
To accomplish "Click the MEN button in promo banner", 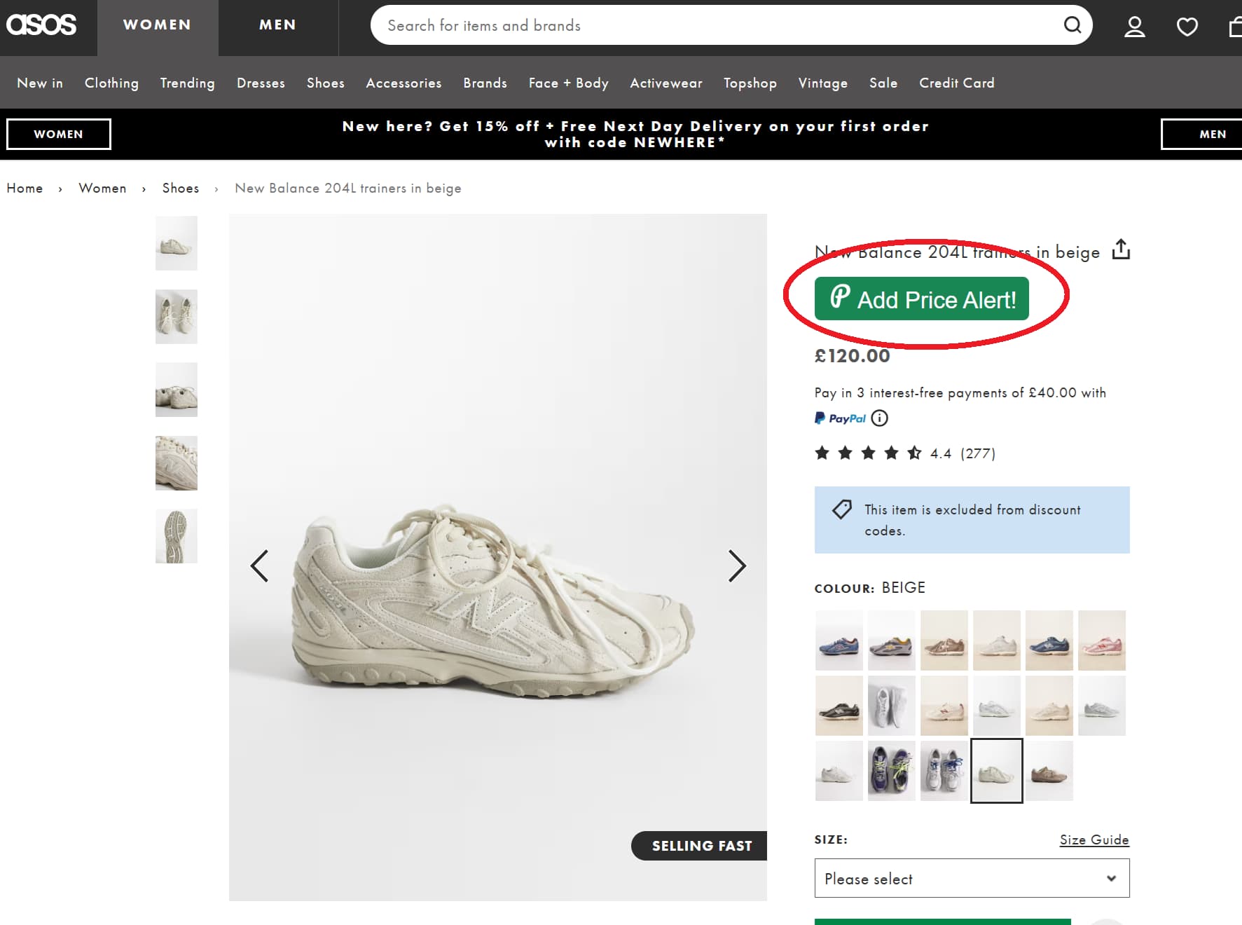I will pos(1201,134).
